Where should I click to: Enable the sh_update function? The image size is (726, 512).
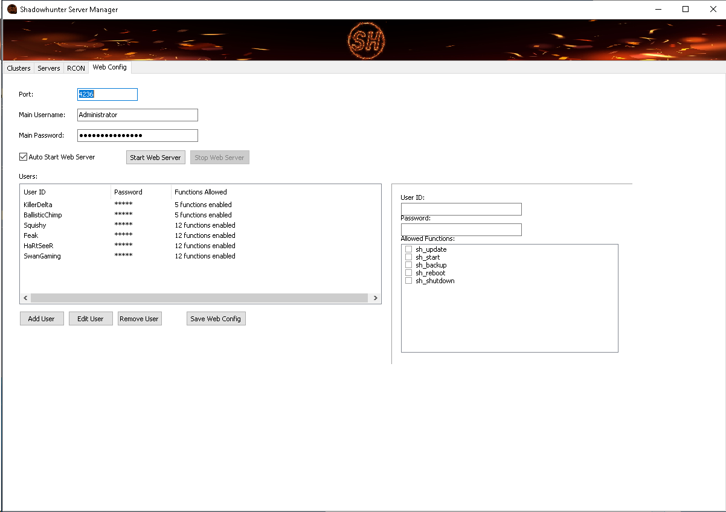pyautogui.click(x=408, y=249)
